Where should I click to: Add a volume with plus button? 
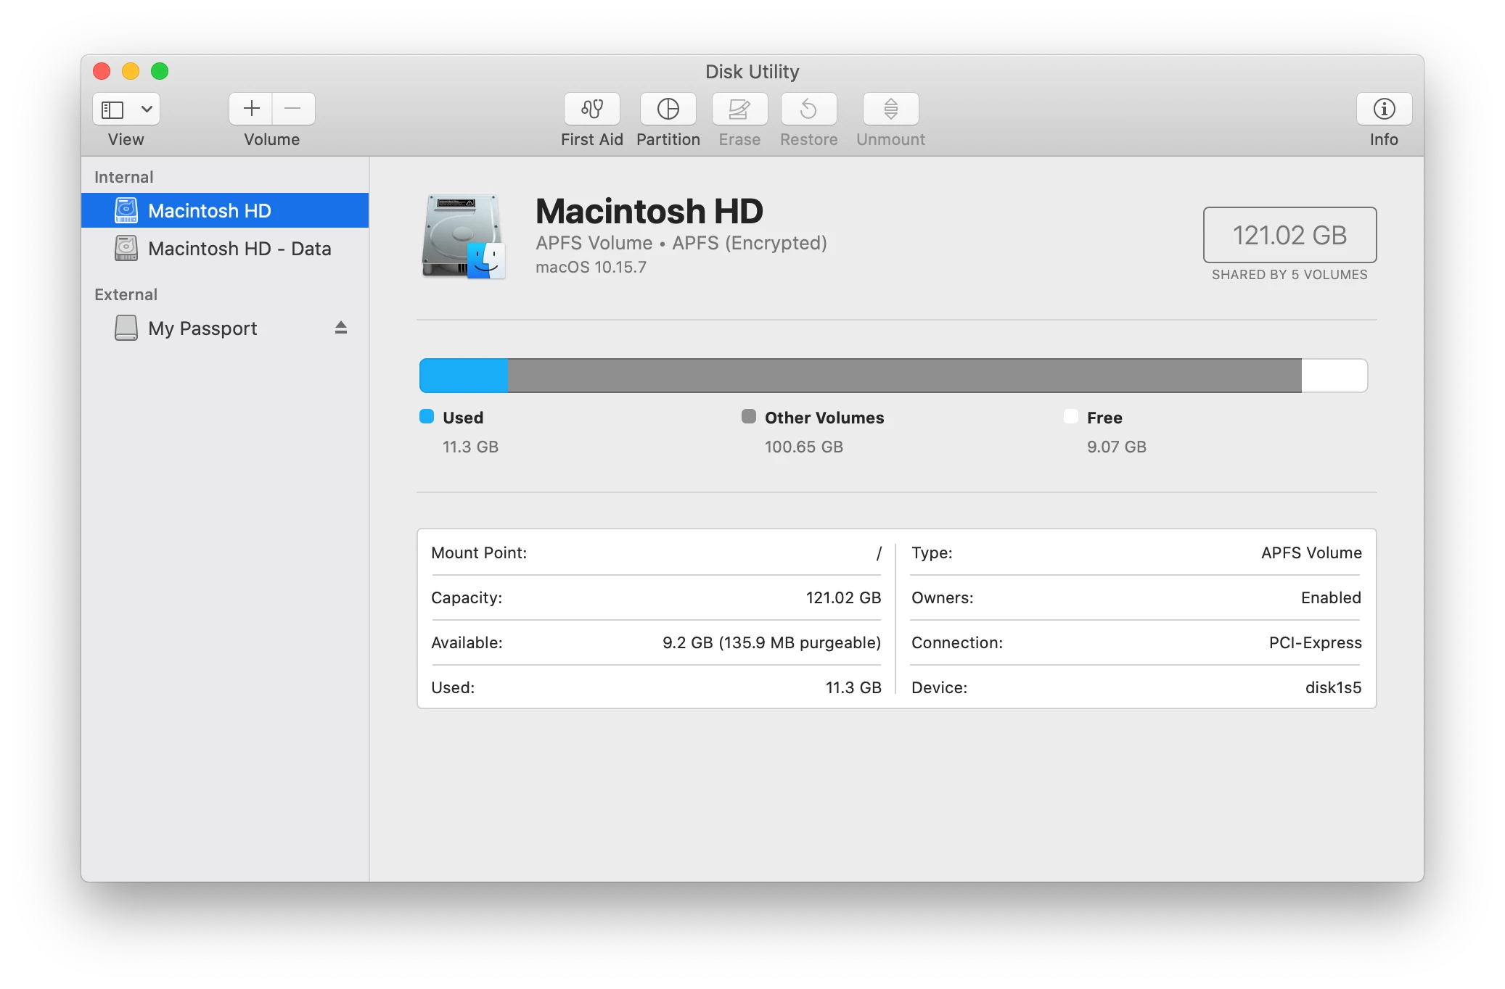251,109
